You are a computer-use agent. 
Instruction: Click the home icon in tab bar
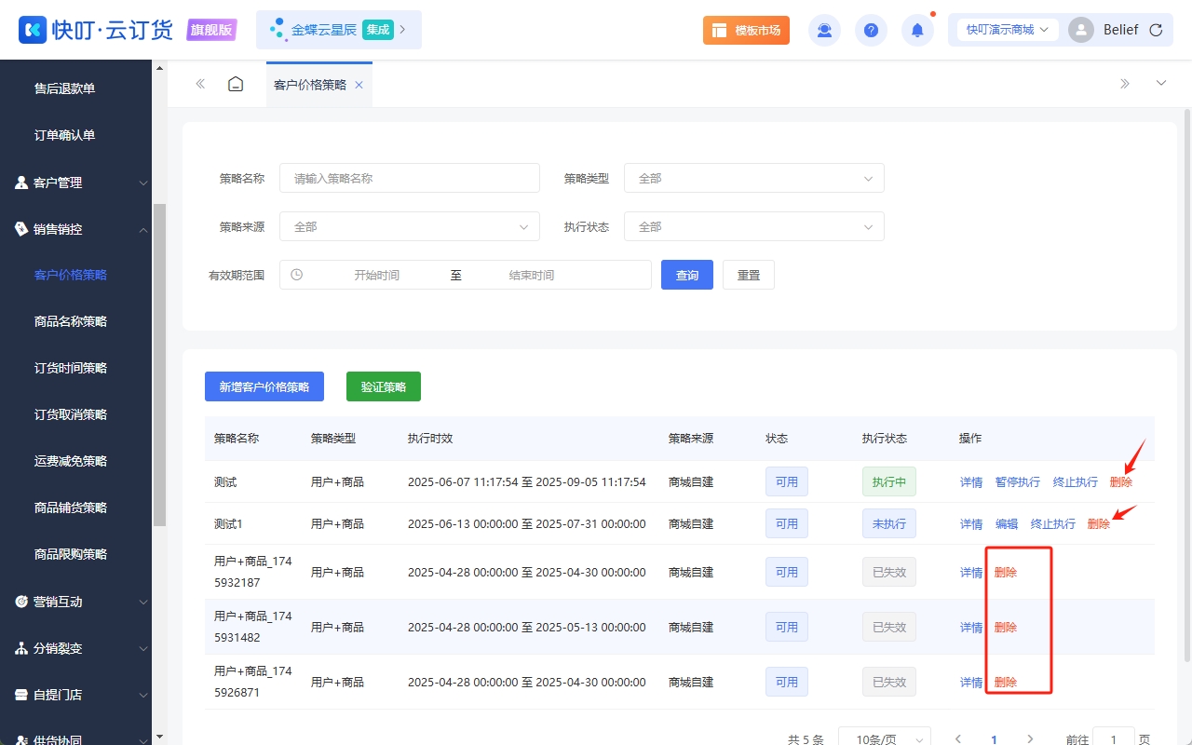(236, 84)
